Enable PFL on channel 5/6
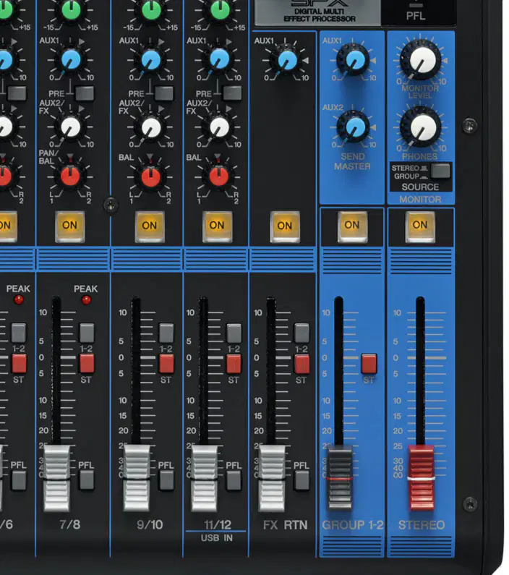This screenshot has width=509, height=575. coord(19,480)
